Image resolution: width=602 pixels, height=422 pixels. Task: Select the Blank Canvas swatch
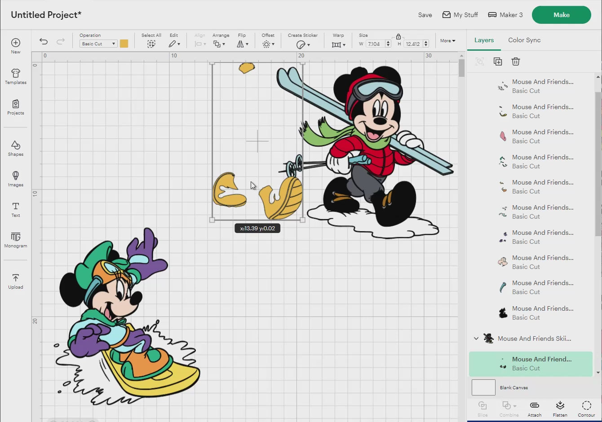(483, 387)
